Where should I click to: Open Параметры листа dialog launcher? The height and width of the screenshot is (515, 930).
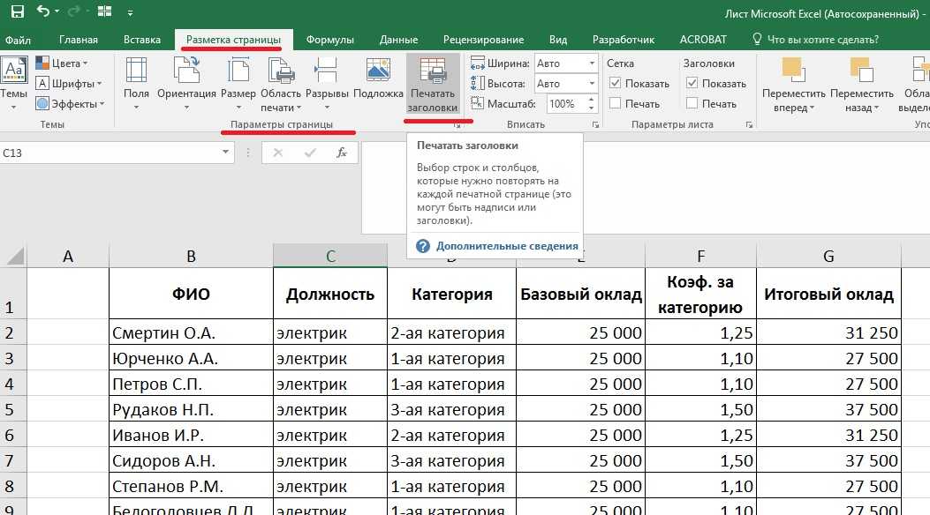coord(749,125)
